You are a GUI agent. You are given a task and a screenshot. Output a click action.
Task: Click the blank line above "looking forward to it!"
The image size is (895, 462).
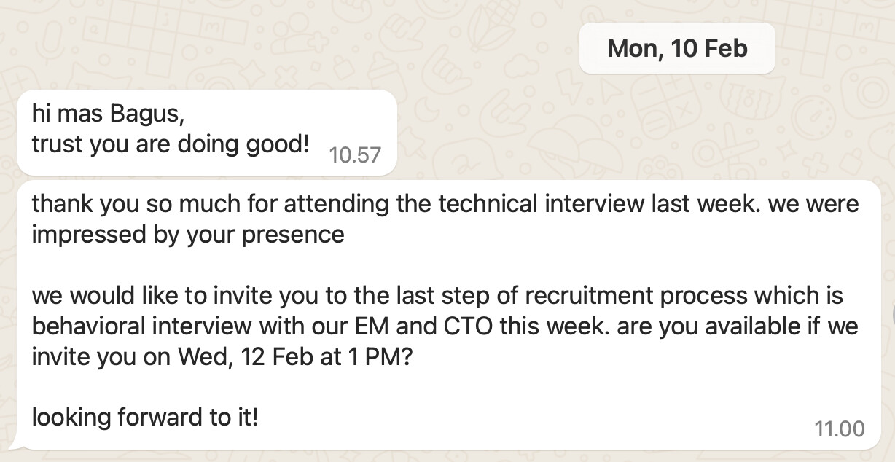click(x=437, y=388)
